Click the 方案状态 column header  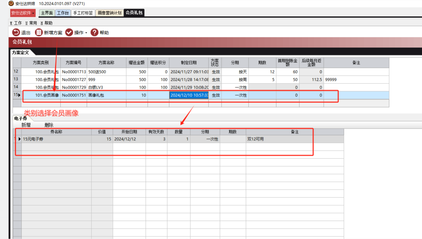tap(215, 63)
